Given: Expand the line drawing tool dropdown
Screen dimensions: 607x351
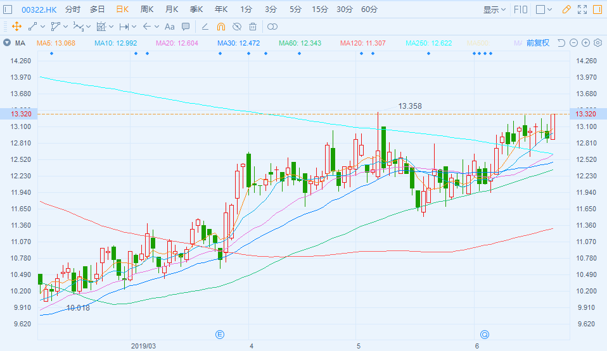Looking at the screenshot, I should click(x=44, y=27).
